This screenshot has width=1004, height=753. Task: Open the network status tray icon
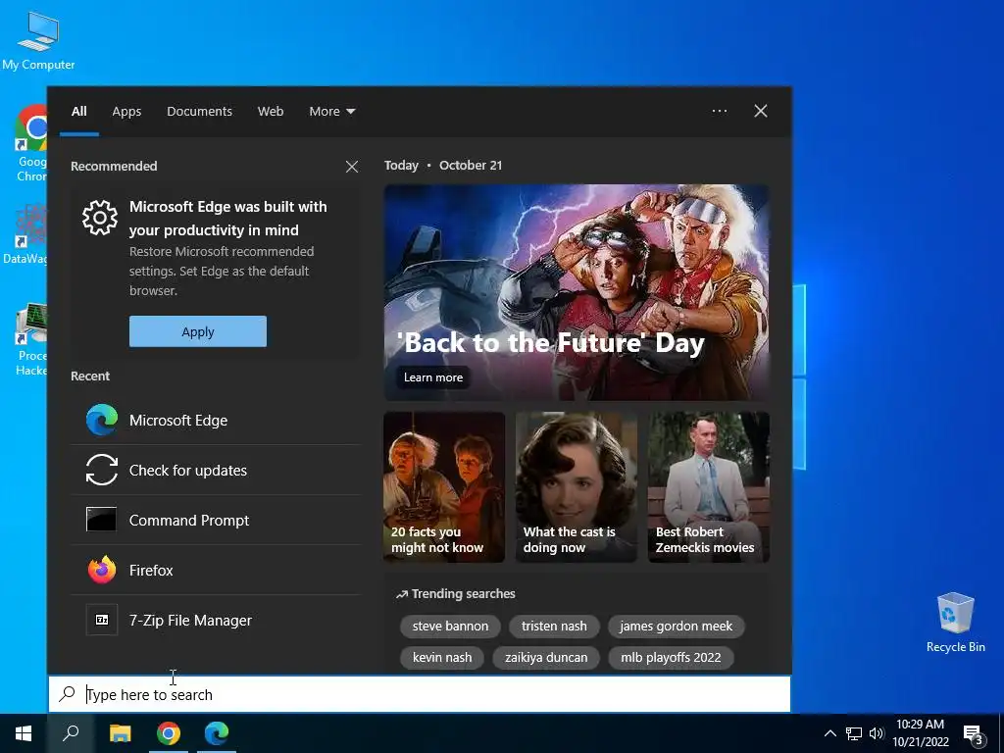coord(854,733)
